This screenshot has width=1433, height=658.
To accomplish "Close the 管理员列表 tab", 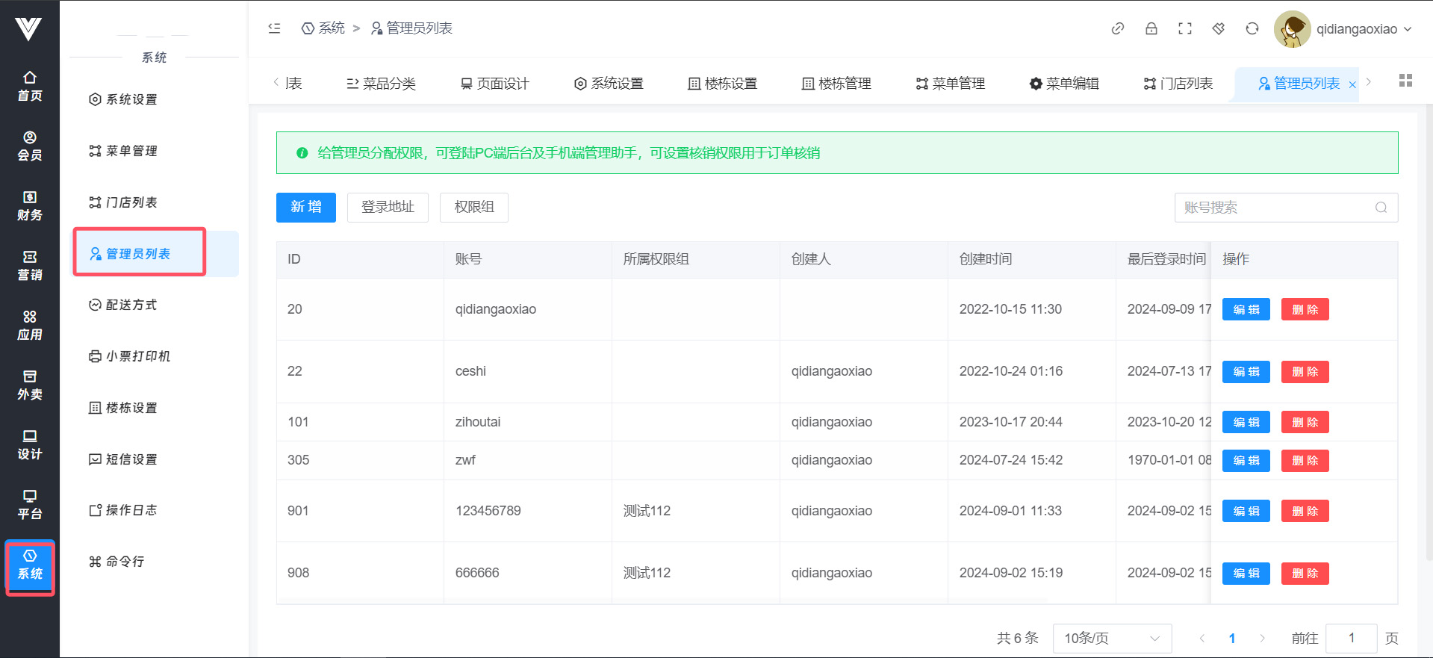I will pos(1352,85).
